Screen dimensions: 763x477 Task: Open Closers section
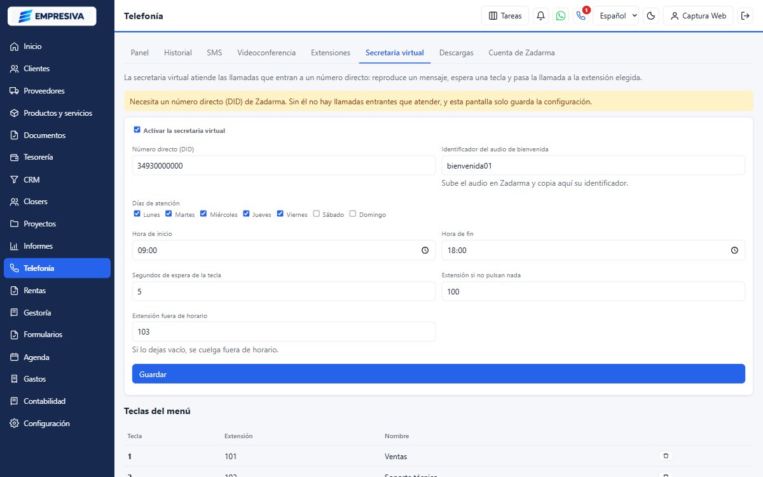tap(57, 202)
